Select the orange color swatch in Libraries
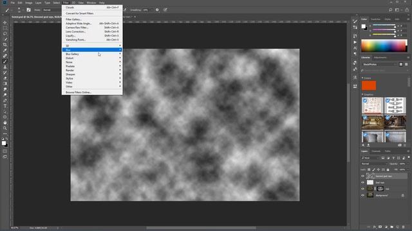 [x=369, y=85]
